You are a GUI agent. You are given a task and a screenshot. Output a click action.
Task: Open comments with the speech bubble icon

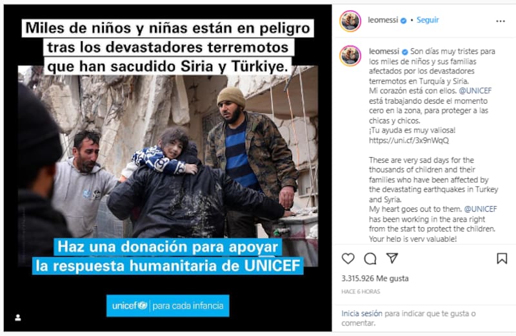click(370, 259)
